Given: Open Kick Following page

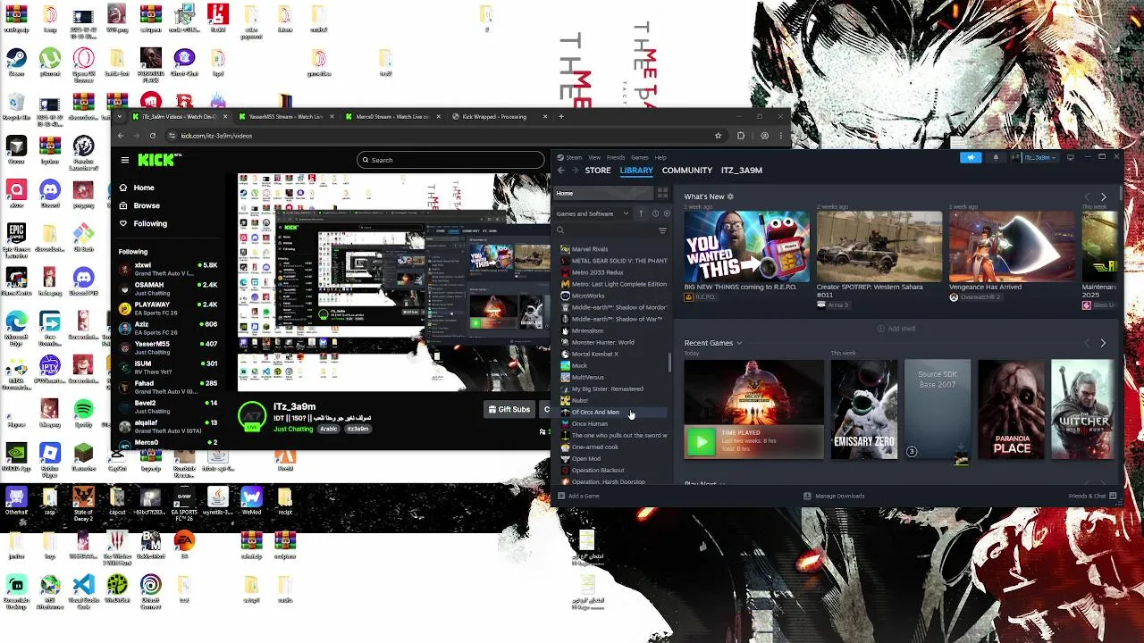Looking at the screenshot, I should (x=150, y=223).
